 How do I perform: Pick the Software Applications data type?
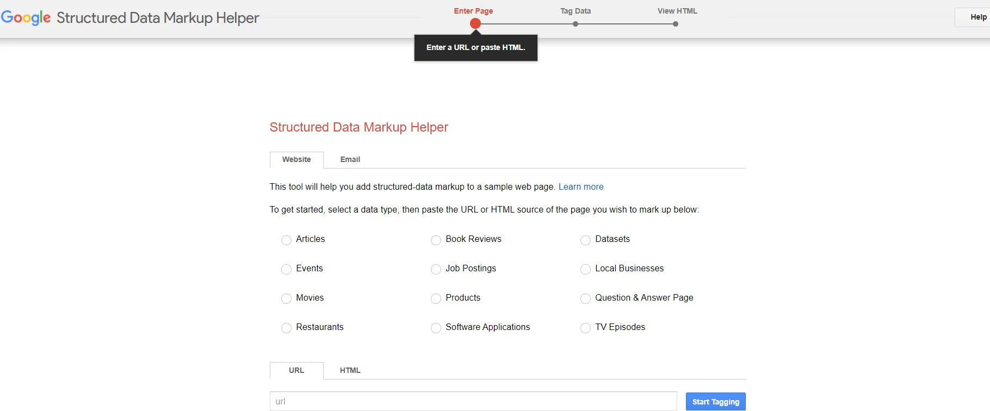436,328
